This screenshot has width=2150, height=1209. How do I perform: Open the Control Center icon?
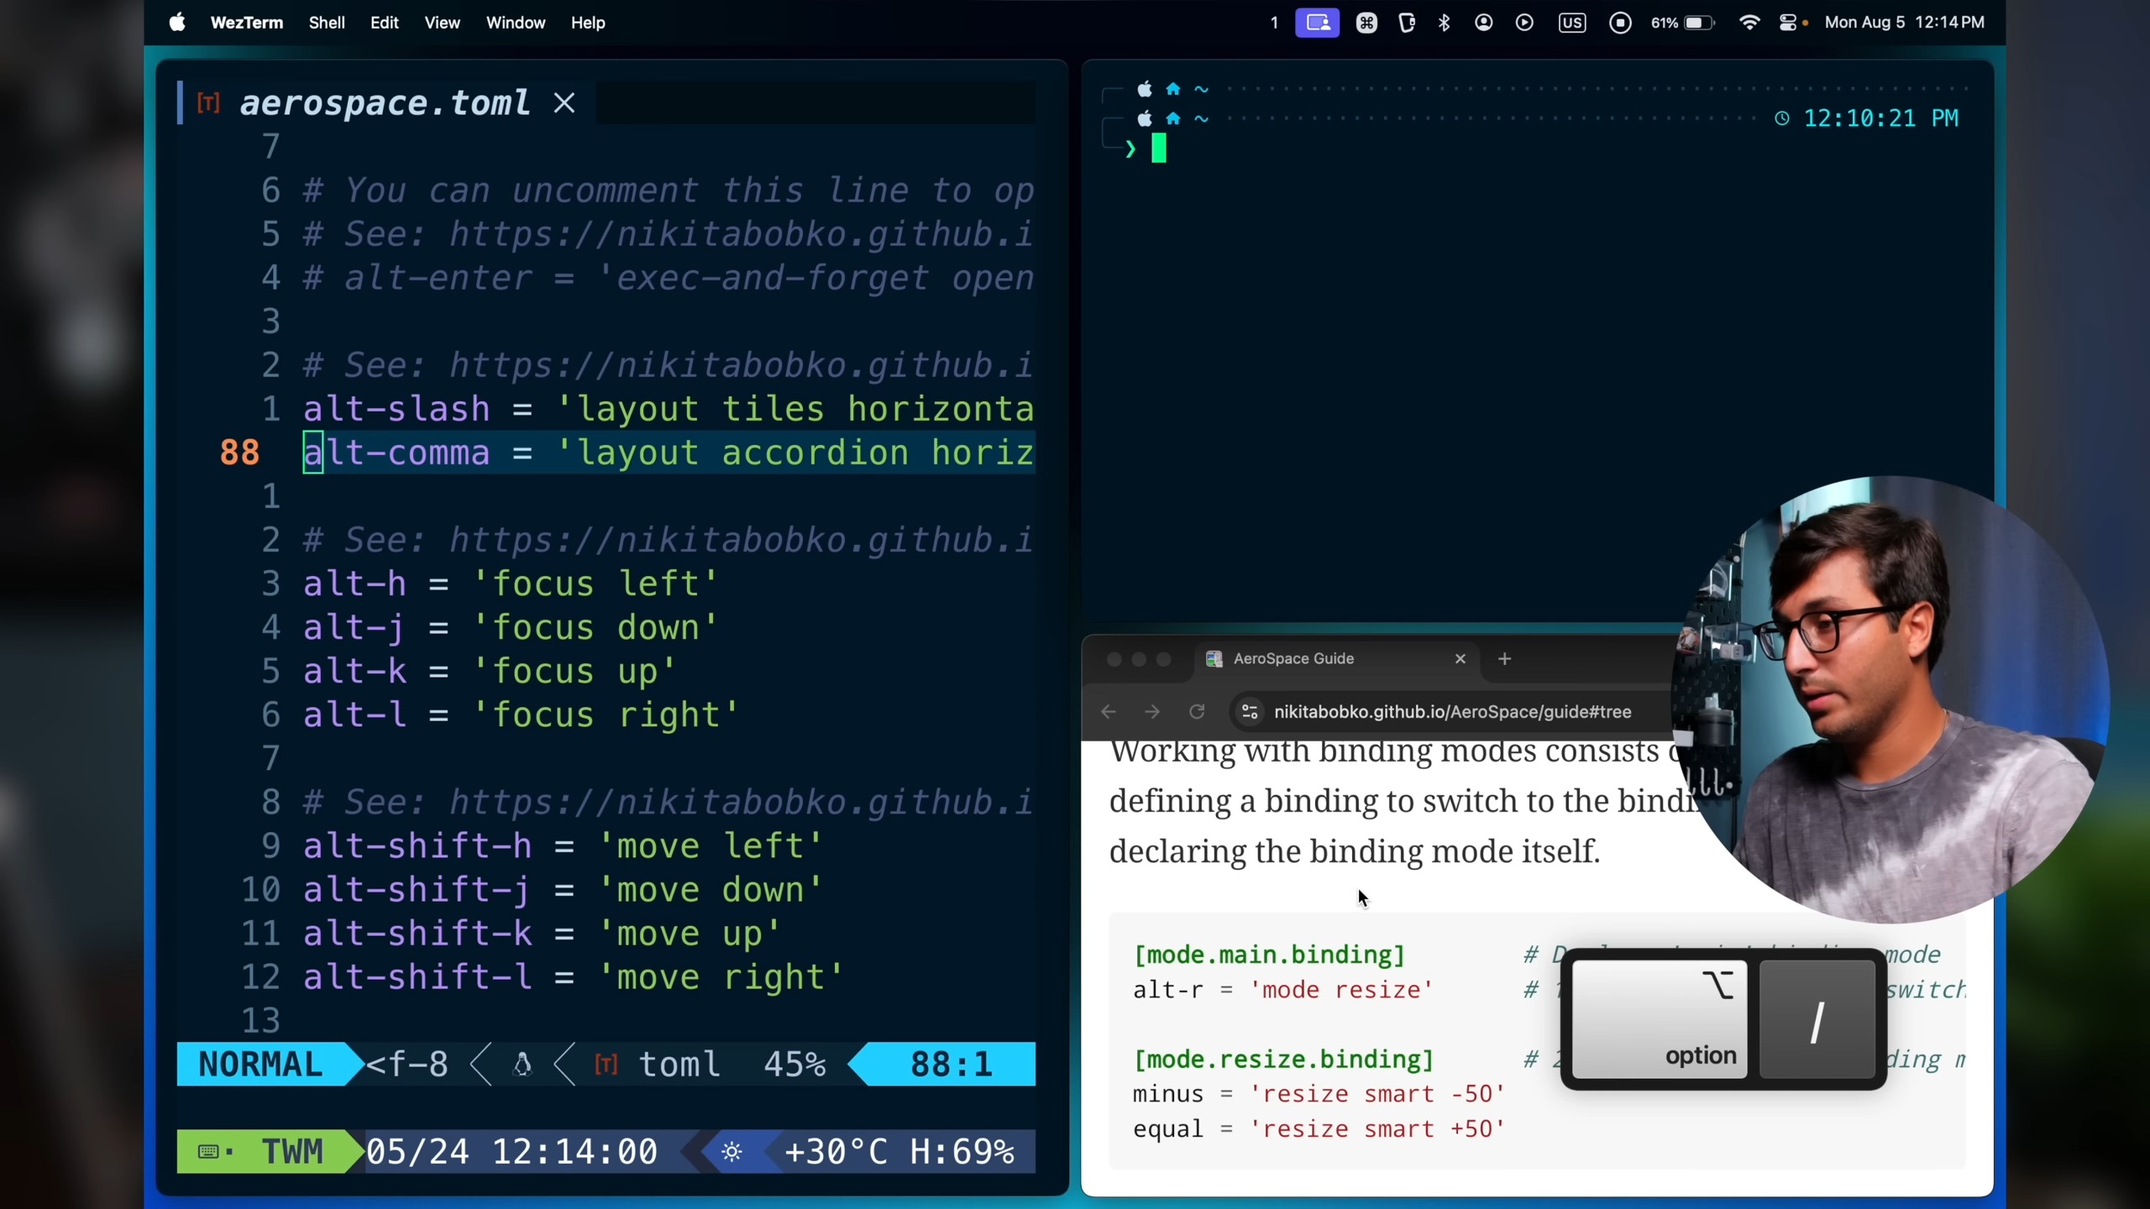tap(1788, 23)
